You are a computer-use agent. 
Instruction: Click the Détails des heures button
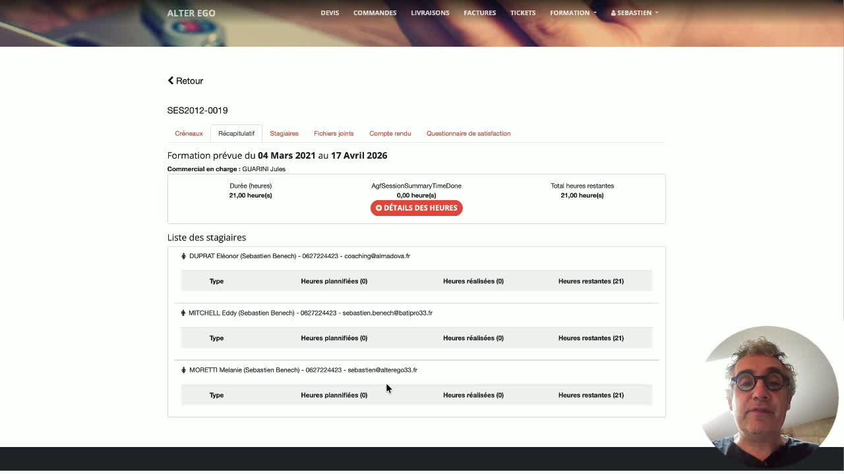416,208
